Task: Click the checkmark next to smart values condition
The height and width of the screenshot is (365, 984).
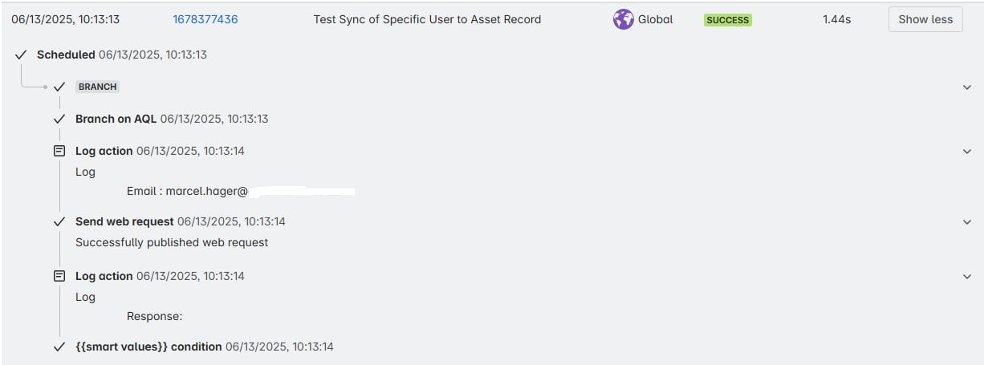Action: (x=59, y=347)
